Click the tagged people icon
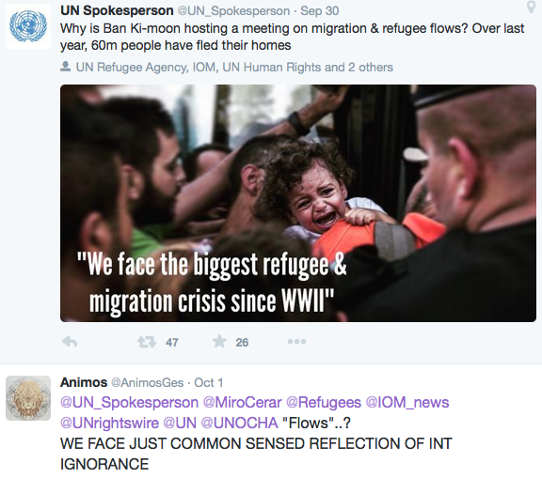Viewport: 542px width, 478px height. [65, 67]
